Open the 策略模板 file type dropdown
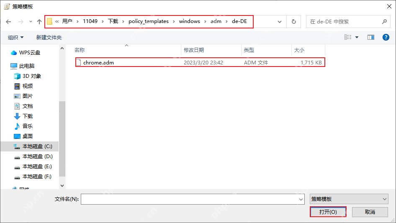 349,199
